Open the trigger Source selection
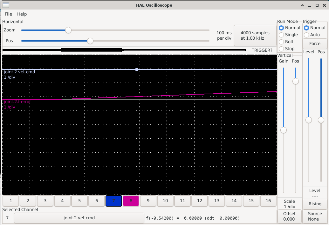 coord(315,216)
